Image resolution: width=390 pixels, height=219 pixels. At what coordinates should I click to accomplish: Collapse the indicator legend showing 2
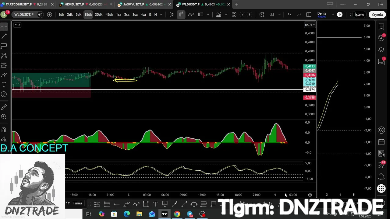point(17,25)
